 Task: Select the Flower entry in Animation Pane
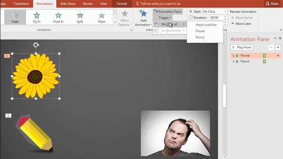pyautogui.click(x=256, y=56)
